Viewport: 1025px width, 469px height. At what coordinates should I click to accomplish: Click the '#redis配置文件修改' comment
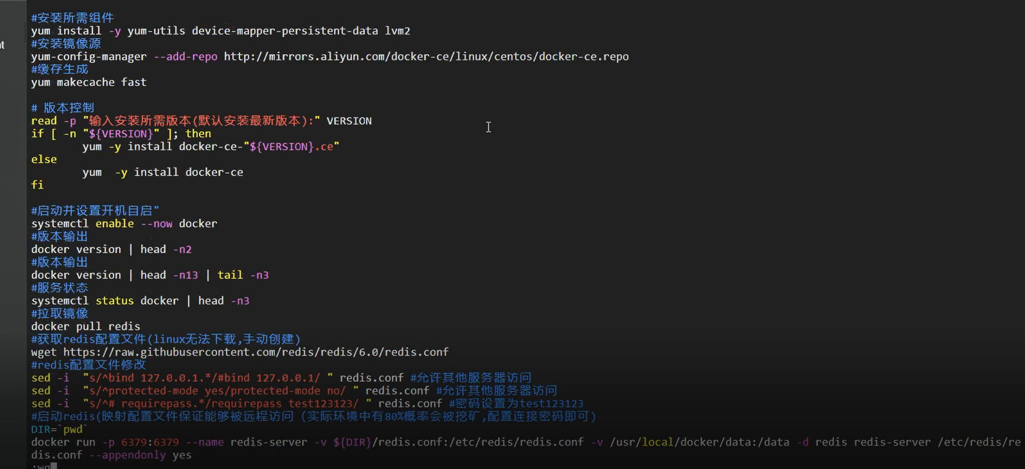click(89, 364)
